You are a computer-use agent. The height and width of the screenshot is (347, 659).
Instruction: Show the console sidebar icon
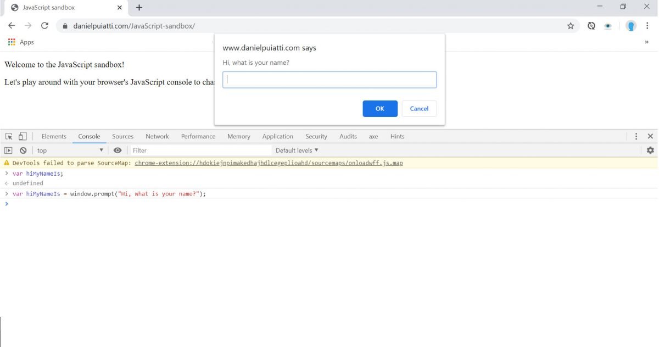click(x=9, y=150)
